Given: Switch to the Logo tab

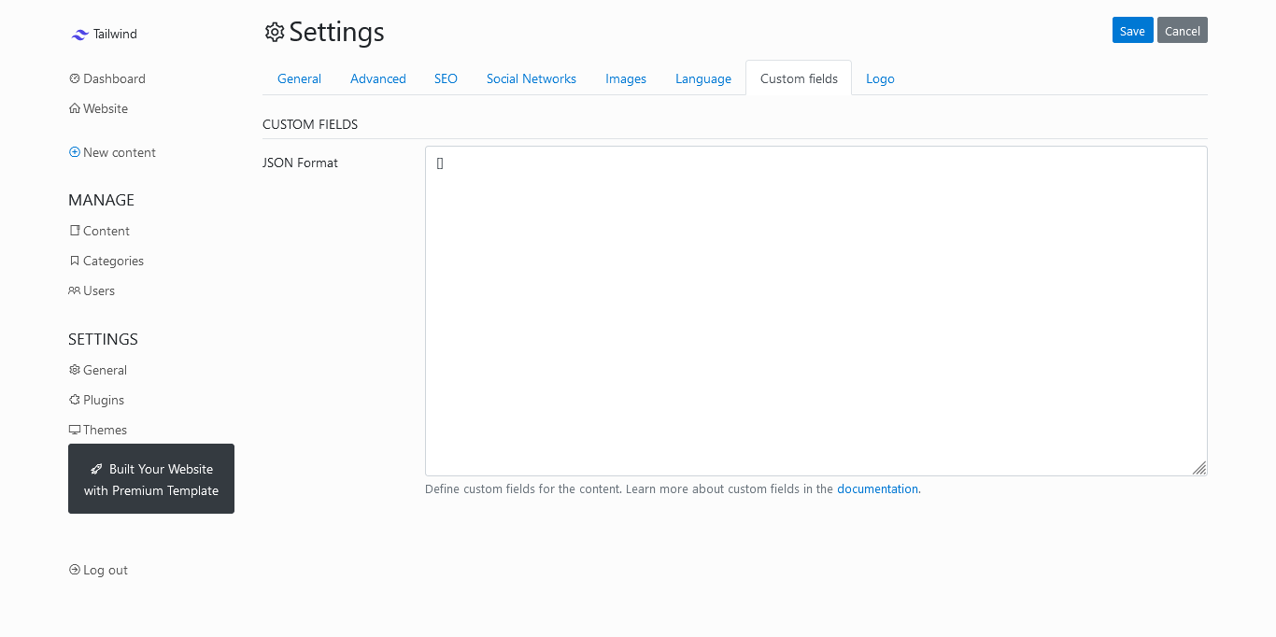Looking at the screenshot, I should click(x=879, y=78).
